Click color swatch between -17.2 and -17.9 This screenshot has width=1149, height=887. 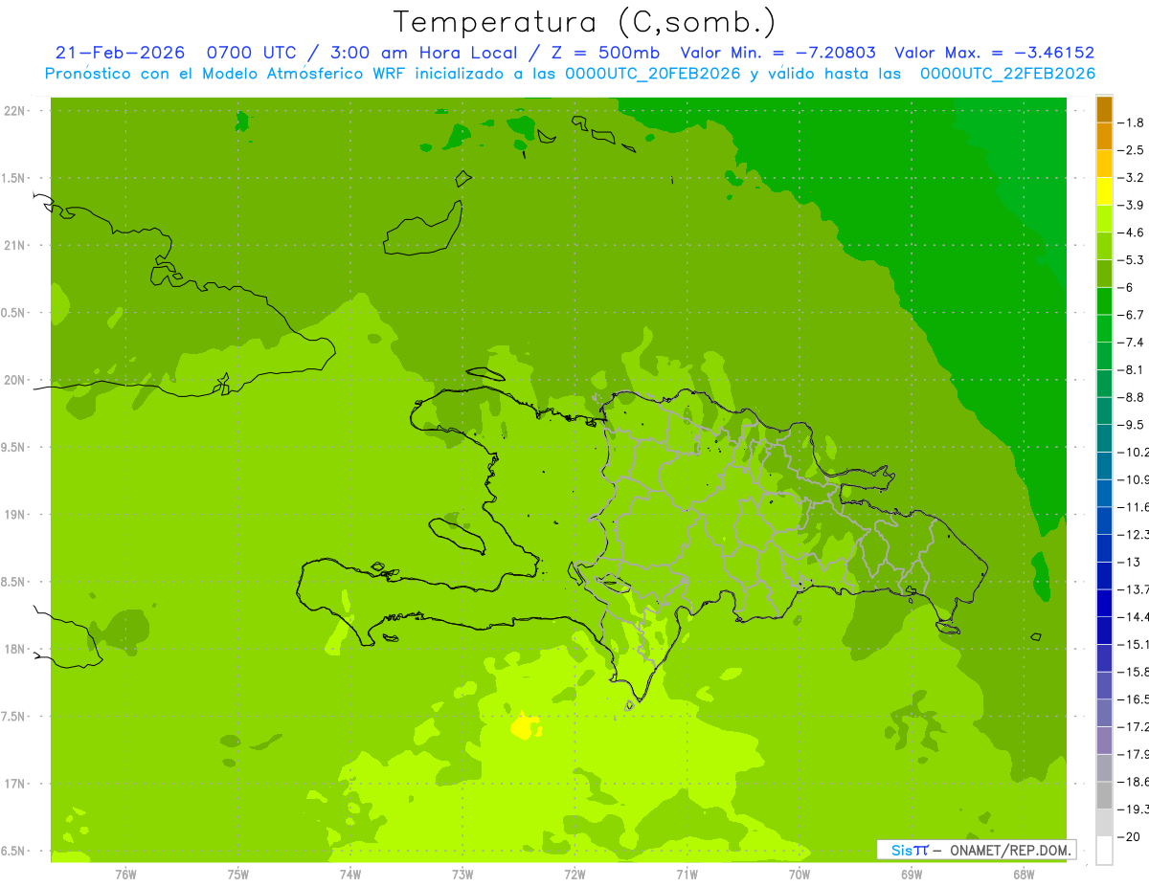[x=1104, y=741]
